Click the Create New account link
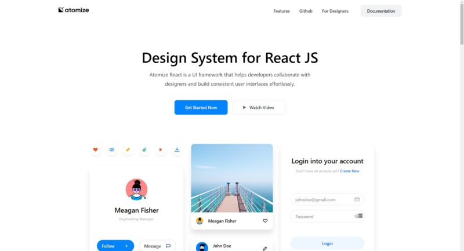This screenshot has width=464, height=251. coord(349,171)
